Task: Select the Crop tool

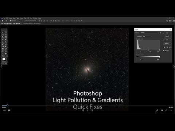Action: click(x=3, y=37)
